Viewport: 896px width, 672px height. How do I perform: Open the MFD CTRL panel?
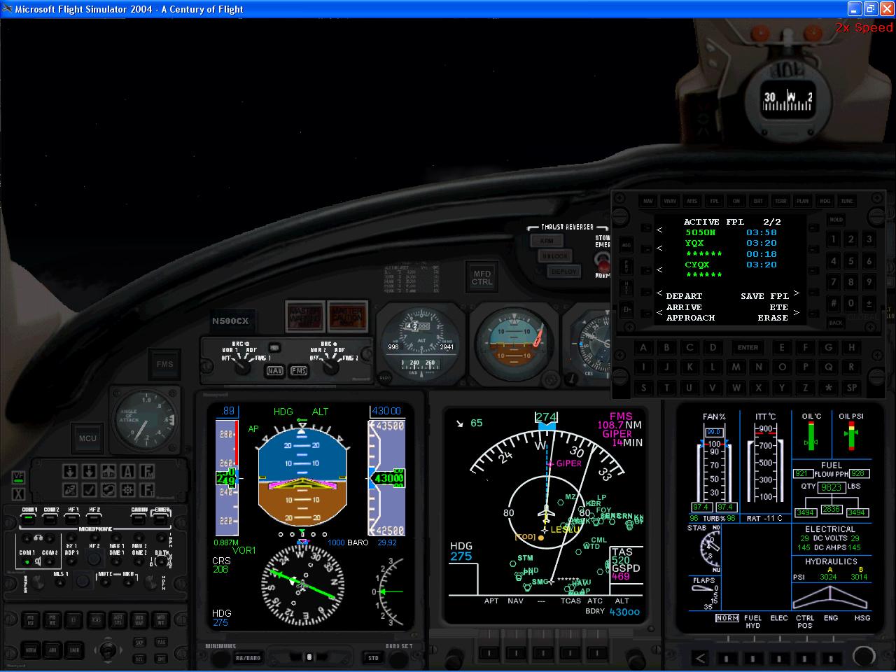click(482, 277)
